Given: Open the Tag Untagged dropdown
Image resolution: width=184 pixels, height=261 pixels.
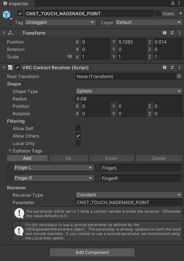Looking at the screenshot, I should (60, 22).
